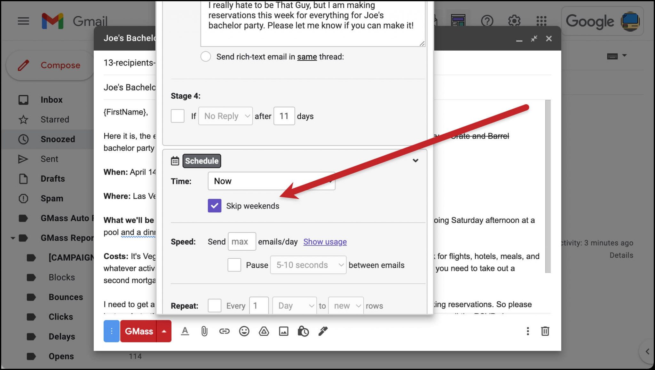Enable the Stage 4 No Reply checkbox
The height and width of the screenshot is (370, 655).
point(178,116)
